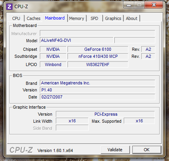
Task: Open the Graphics tab
Action: 113,18
